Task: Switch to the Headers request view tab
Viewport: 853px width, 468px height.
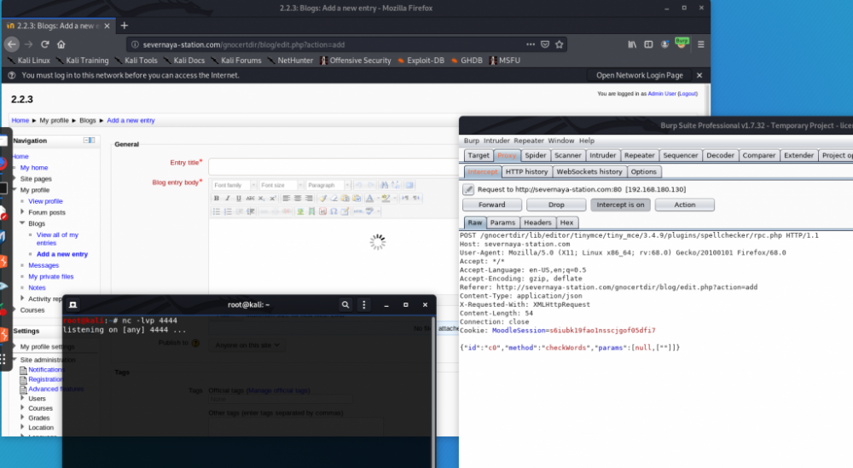Action: coord(537,222)
